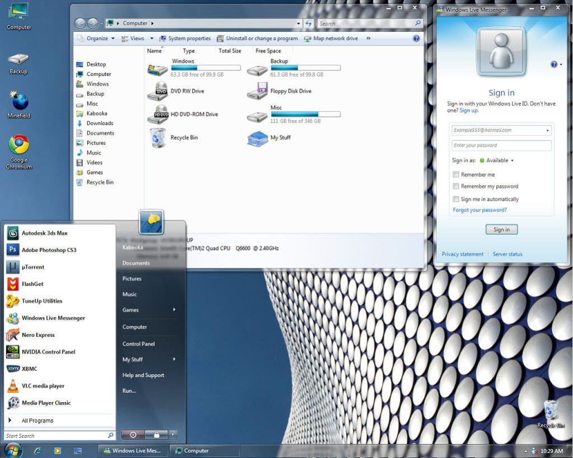Select the desktop Recycle Bin icon
This screenshot has height=458, width=573.
point(551,414)
